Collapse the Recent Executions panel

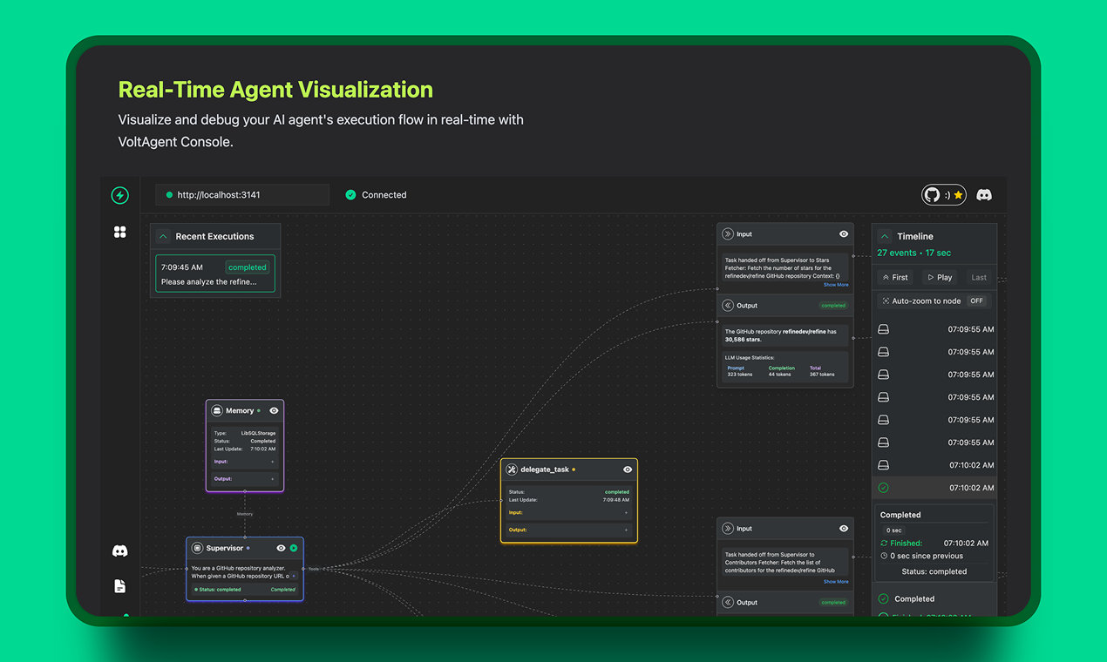tap(163, 236)
